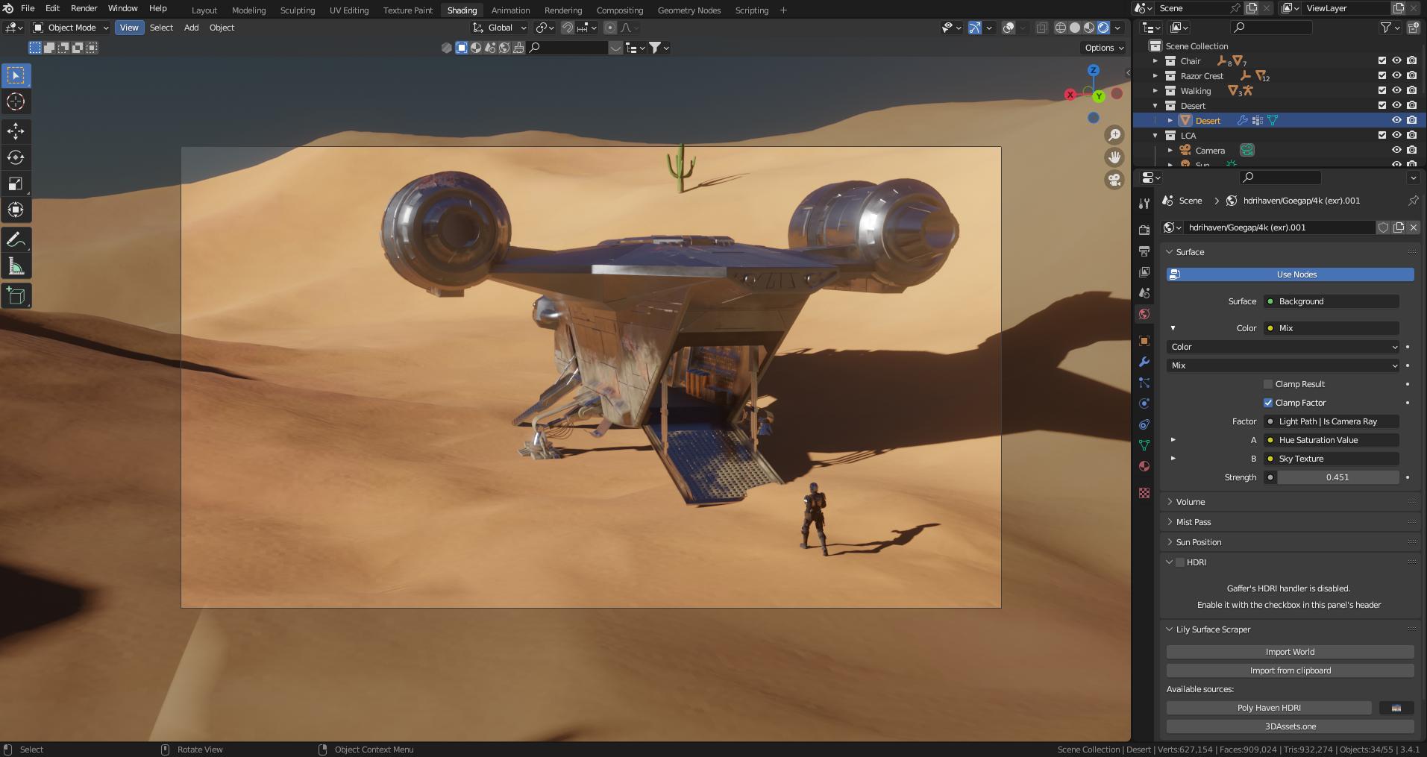
Task: Uncheck the Chair collection checkbox
Action: pyautogui.click(x=1382, y=61)
